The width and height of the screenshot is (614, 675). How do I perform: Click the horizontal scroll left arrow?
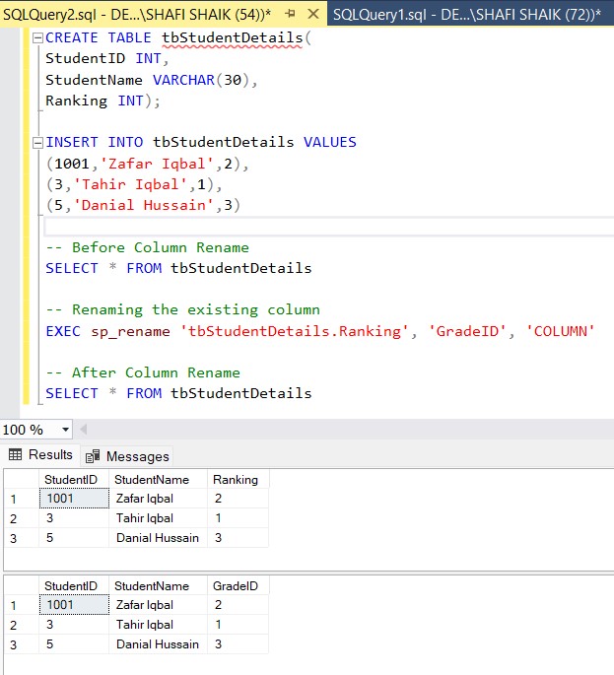(84, 430)
